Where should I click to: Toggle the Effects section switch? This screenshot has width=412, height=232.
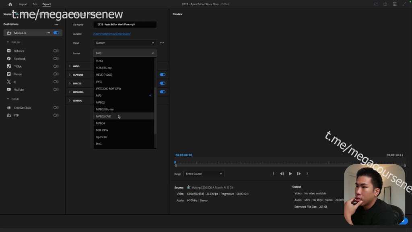163,83
